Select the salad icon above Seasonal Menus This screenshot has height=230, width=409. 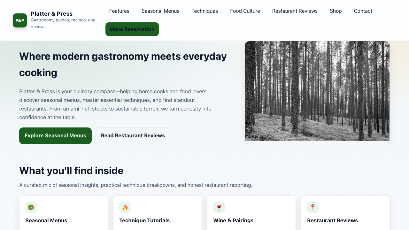point(31,207)
